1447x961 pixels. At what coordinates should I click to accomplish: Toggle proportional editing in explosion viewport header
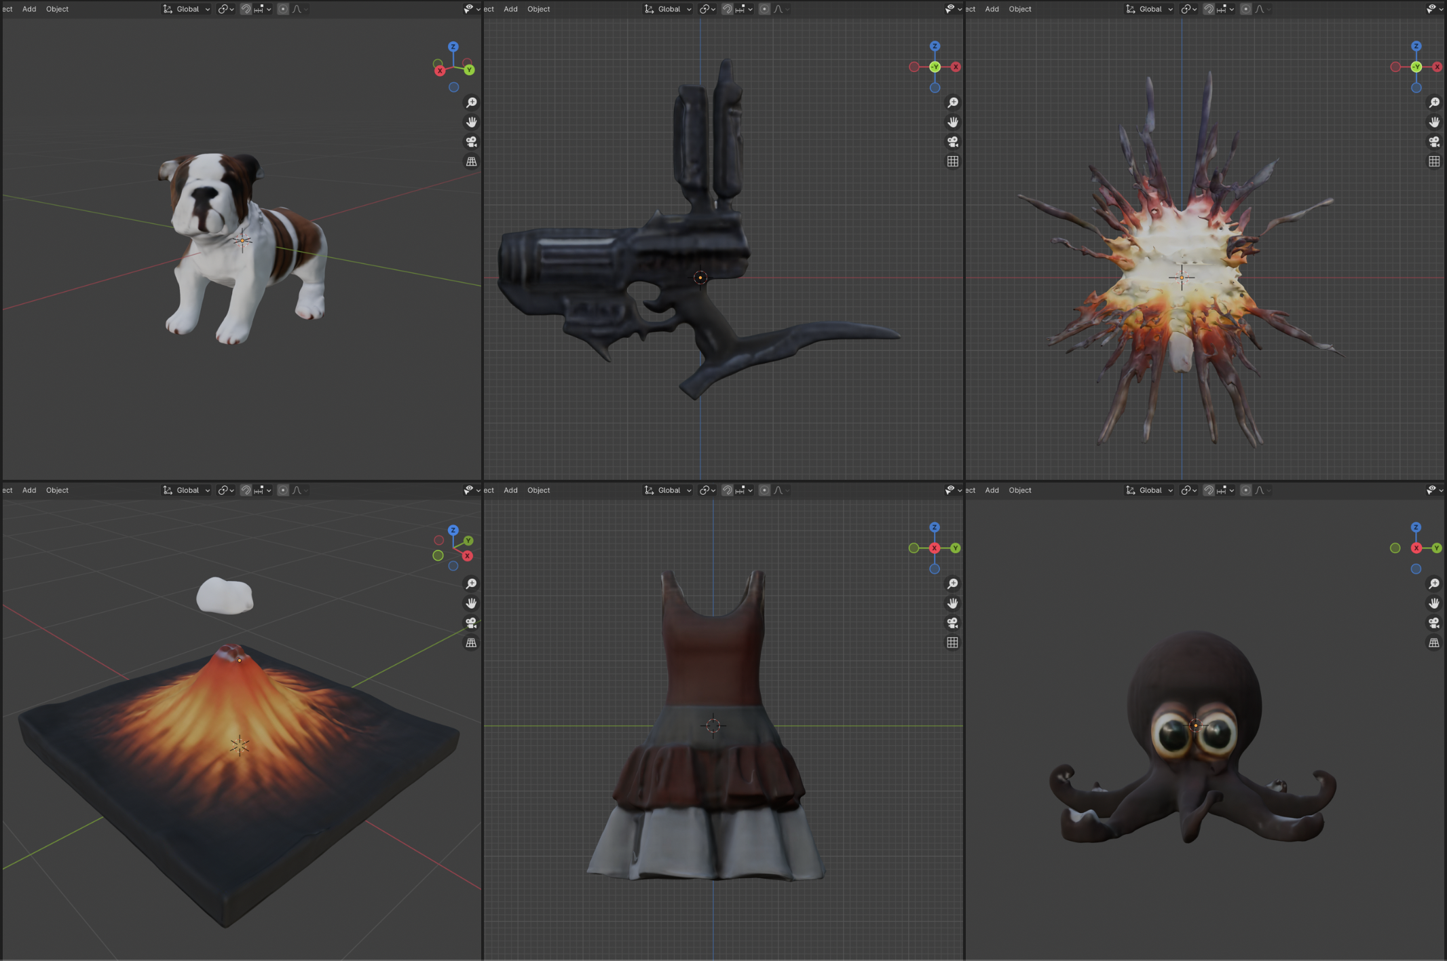click(1245, 9)
